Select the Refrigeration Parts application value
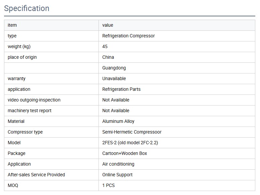 121,89
